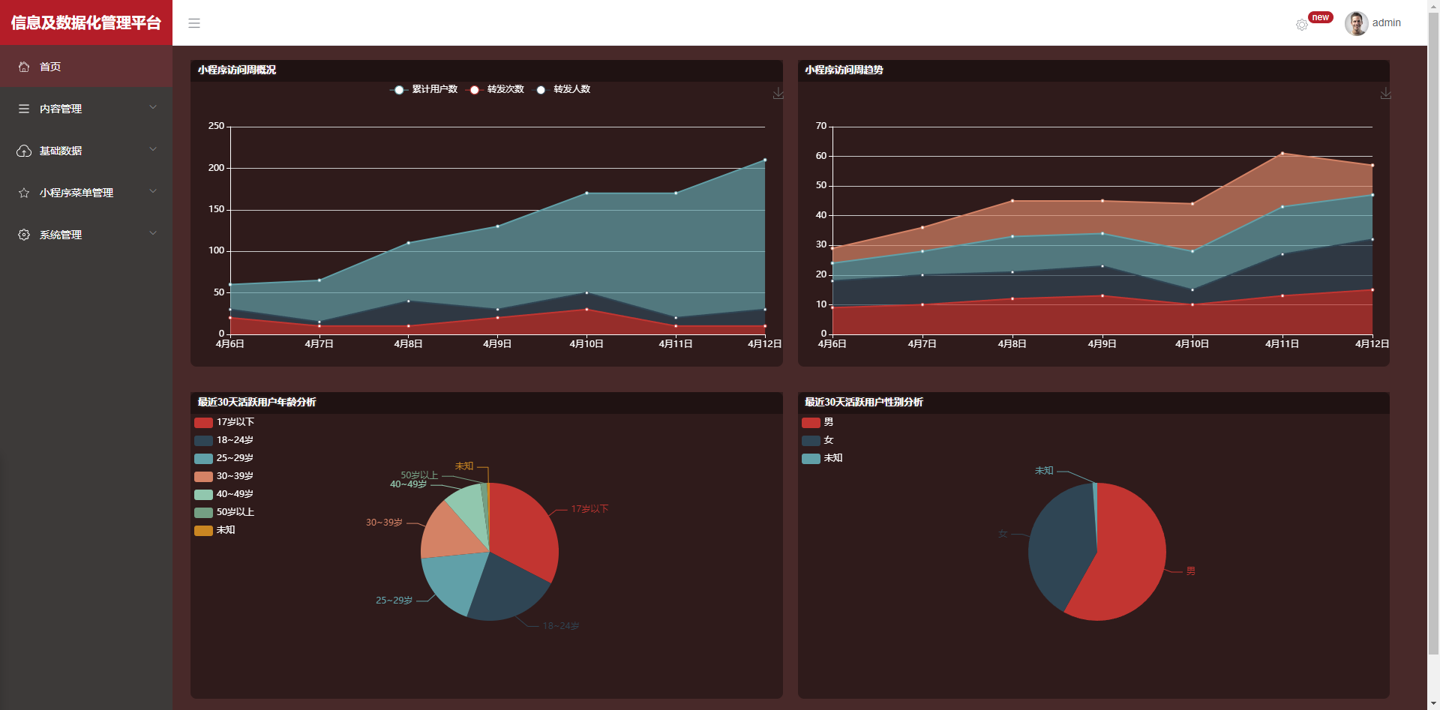Open the 小程序菜单管理 menu label
The image size is (1440, 710).
76,193
